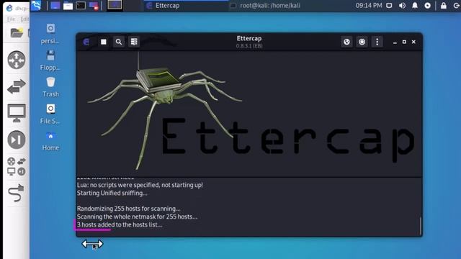Screen dimensions: 461x259
Task: Open the Trash desktop icon
Action: [50, 87]
